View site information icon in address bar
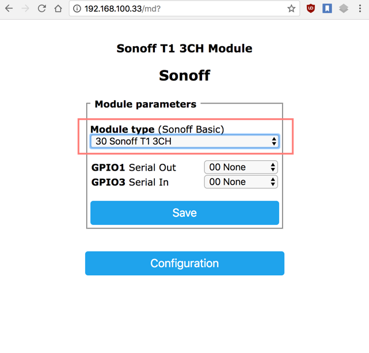The height and width of the screenshot is (353, 369). [77, 9]
